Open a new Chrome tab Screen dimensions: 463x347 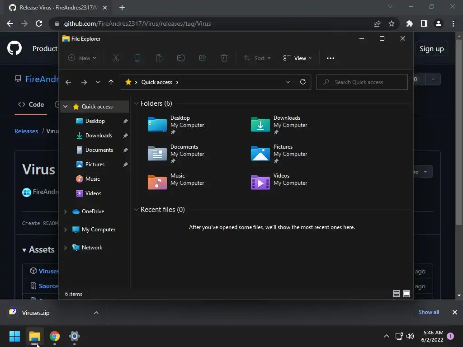[x=122, y=8]
